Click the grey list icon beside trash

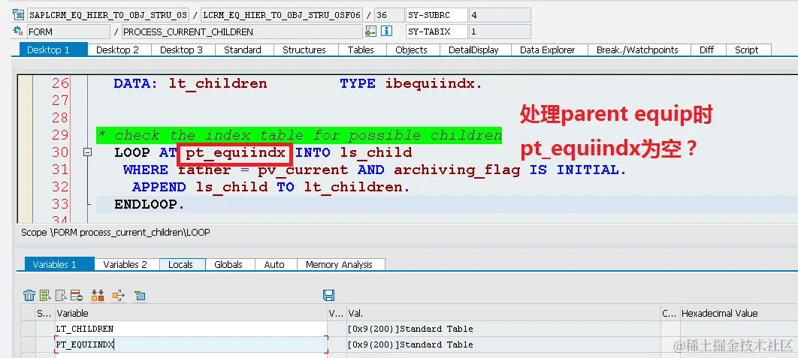pyautogui.click(x=61, y=296)
